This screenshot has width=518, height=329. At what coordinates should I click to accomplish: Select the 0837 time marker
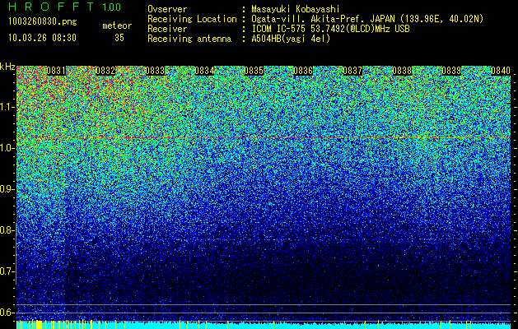click(352, 71)
